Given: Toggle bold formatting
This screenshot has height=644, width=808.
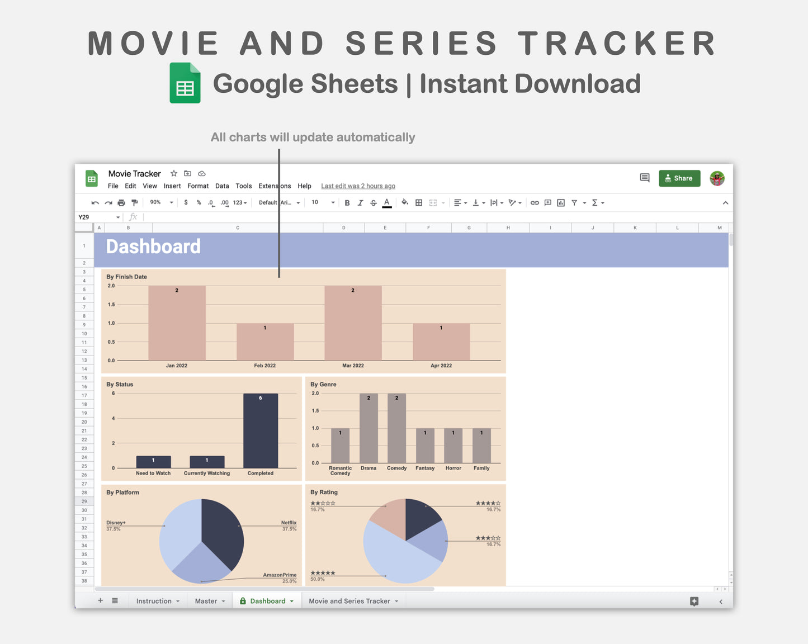Looking at the screenshot, I should pyautogui.click(x=347, y=203).
